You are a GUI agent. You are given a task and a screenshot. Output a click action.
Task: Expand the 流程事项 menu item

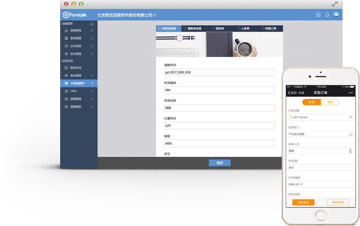pos(79,31)
